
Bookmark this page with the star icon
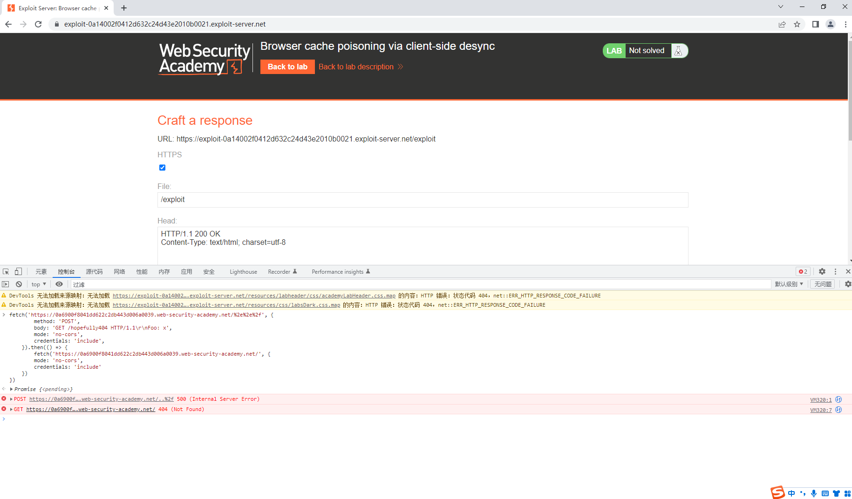point(797,24)
